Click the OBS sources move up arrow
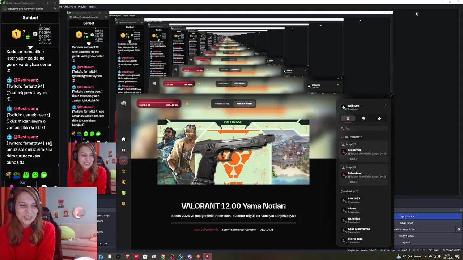 pyautogui.click(x=101, y=244)
